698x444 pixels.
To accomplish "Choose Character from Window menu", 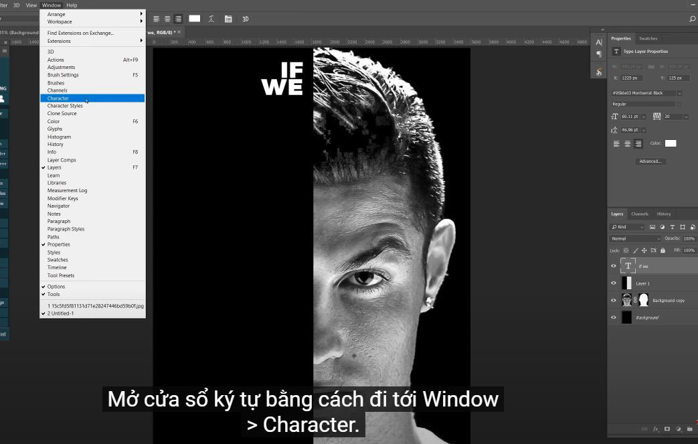I will [92, 98].
